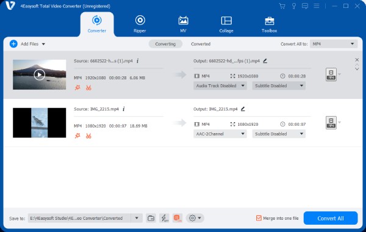Click the cut scissors icon for IMG_2215.mp4

88,136
